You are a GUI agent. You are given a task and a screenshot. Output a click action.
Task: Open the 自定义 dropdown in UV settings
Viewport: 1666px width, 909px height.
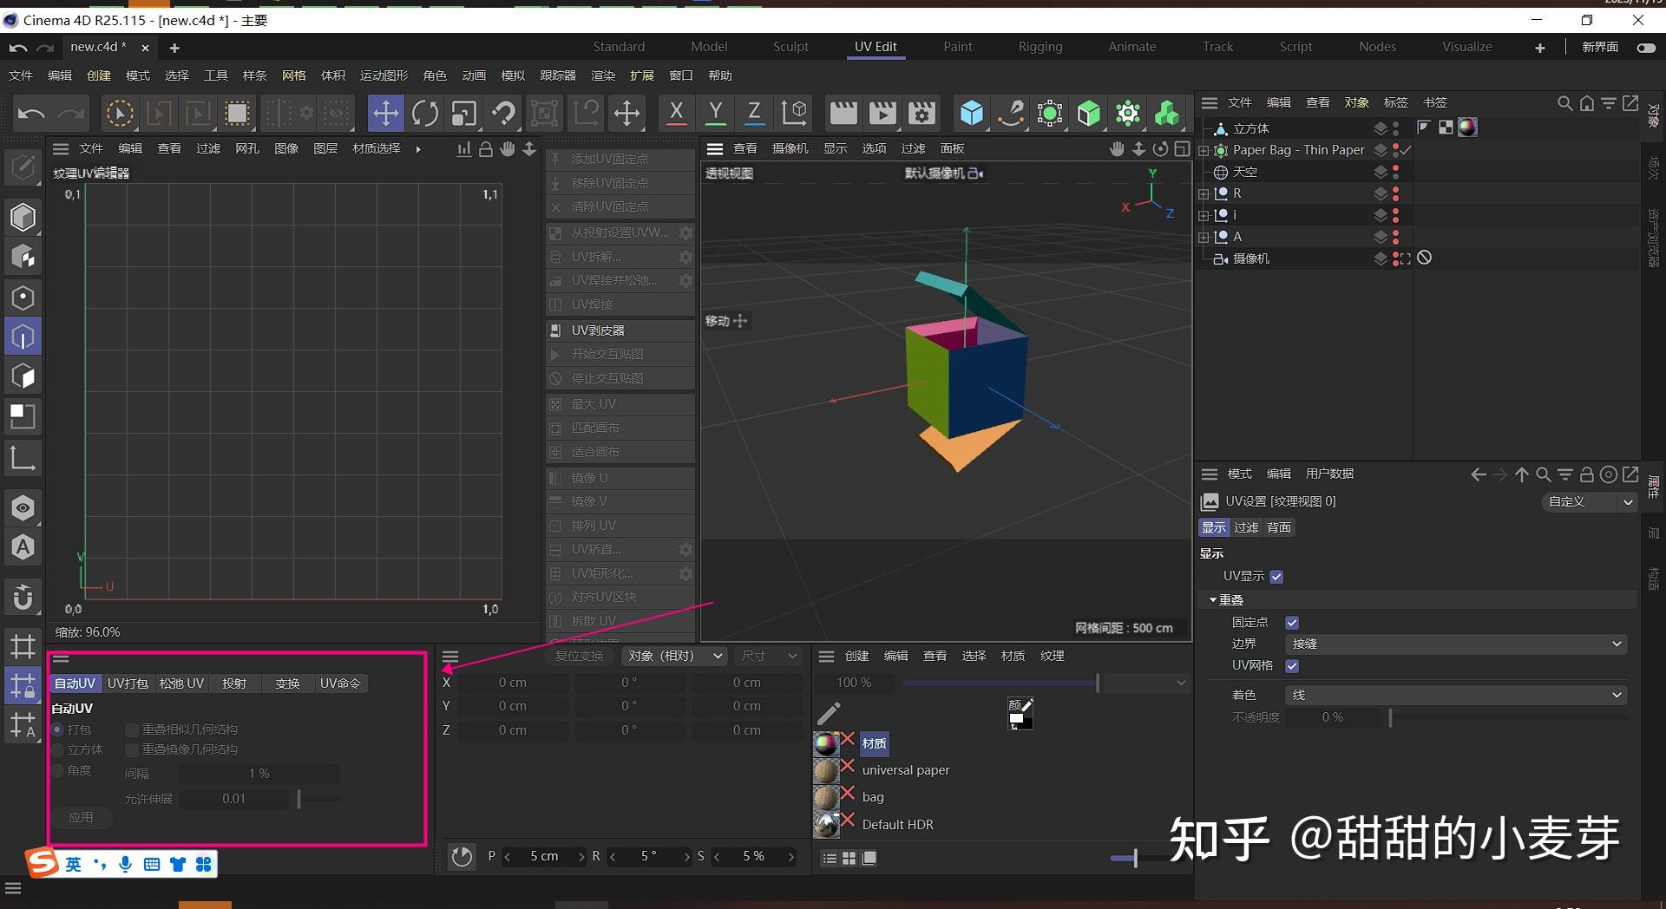(x=1588, y=501)
